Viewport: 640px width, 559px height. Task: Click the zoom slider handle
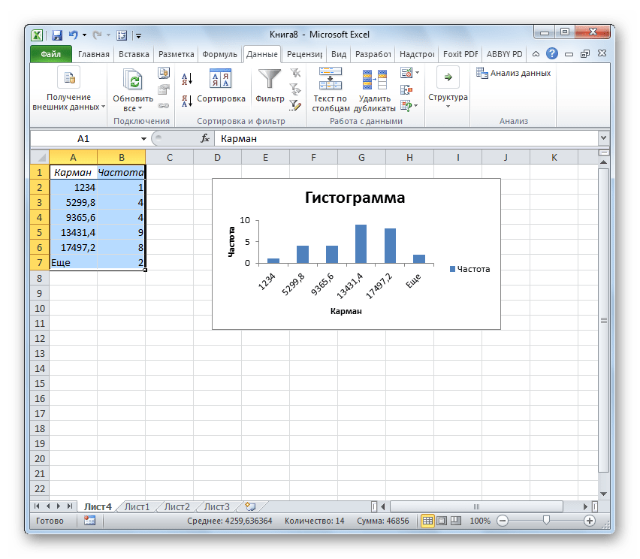(x=546, y=521)
